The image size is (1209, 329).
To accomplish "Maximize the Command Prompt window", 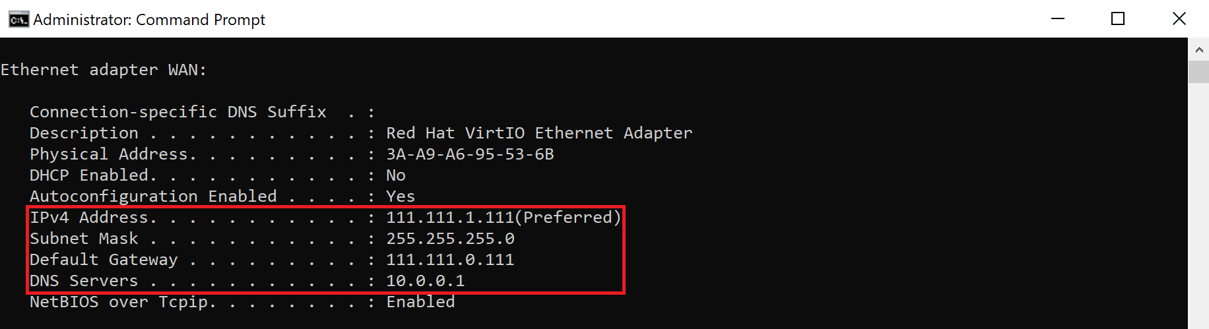I will (1118, 19).
